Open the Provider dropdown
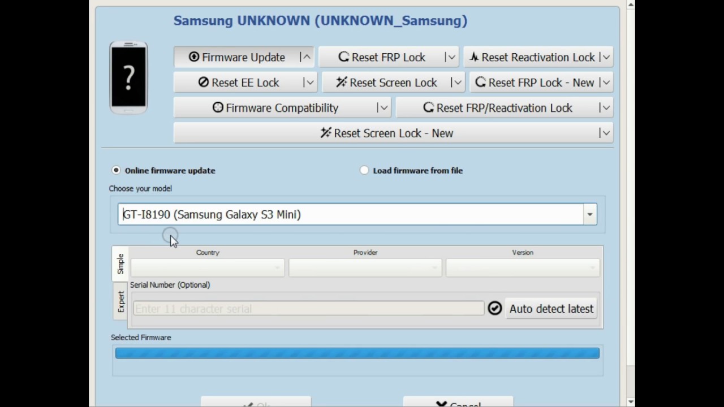The height and width of the screenshot is (407, 724). 365,267
